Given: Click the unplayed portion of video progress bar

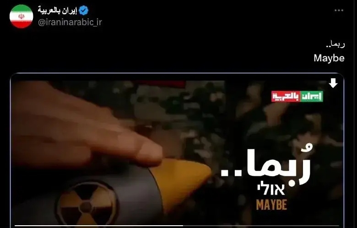Looking at the screenshot, I should click(x=261, y=226).
